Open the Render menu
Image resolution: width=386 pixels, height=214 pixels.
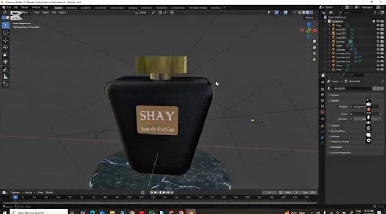click(x=24, y=7)
